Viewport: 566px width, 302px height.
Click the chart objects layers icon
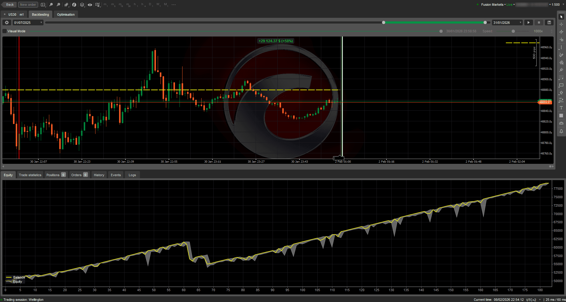[x=82, y=5]
